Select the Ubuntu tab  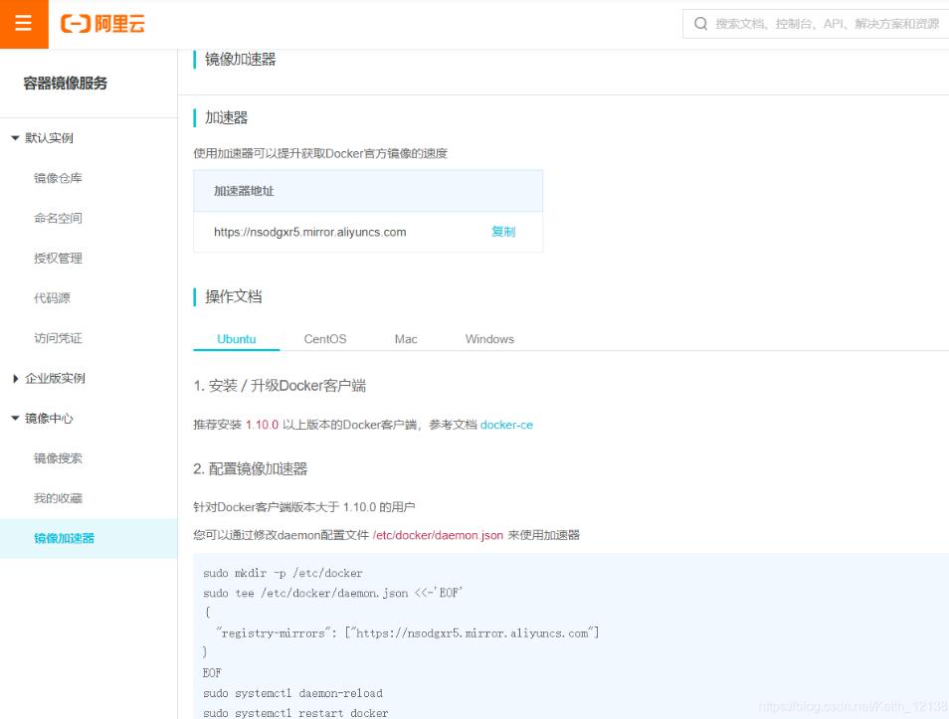pyautogui.click(x=236, y=338)
